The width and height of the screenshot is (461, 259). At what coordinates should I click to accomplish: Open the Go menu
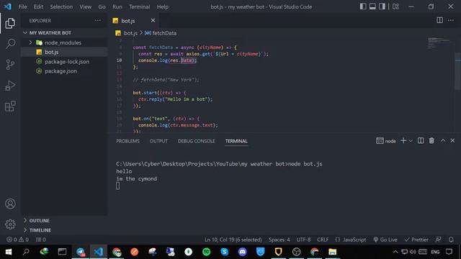pos(102,6)
